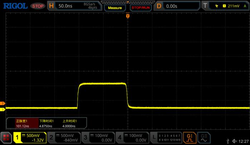Turn on channel 4
Viewport: 250px width, 145px height.
[x=132, y=137]
